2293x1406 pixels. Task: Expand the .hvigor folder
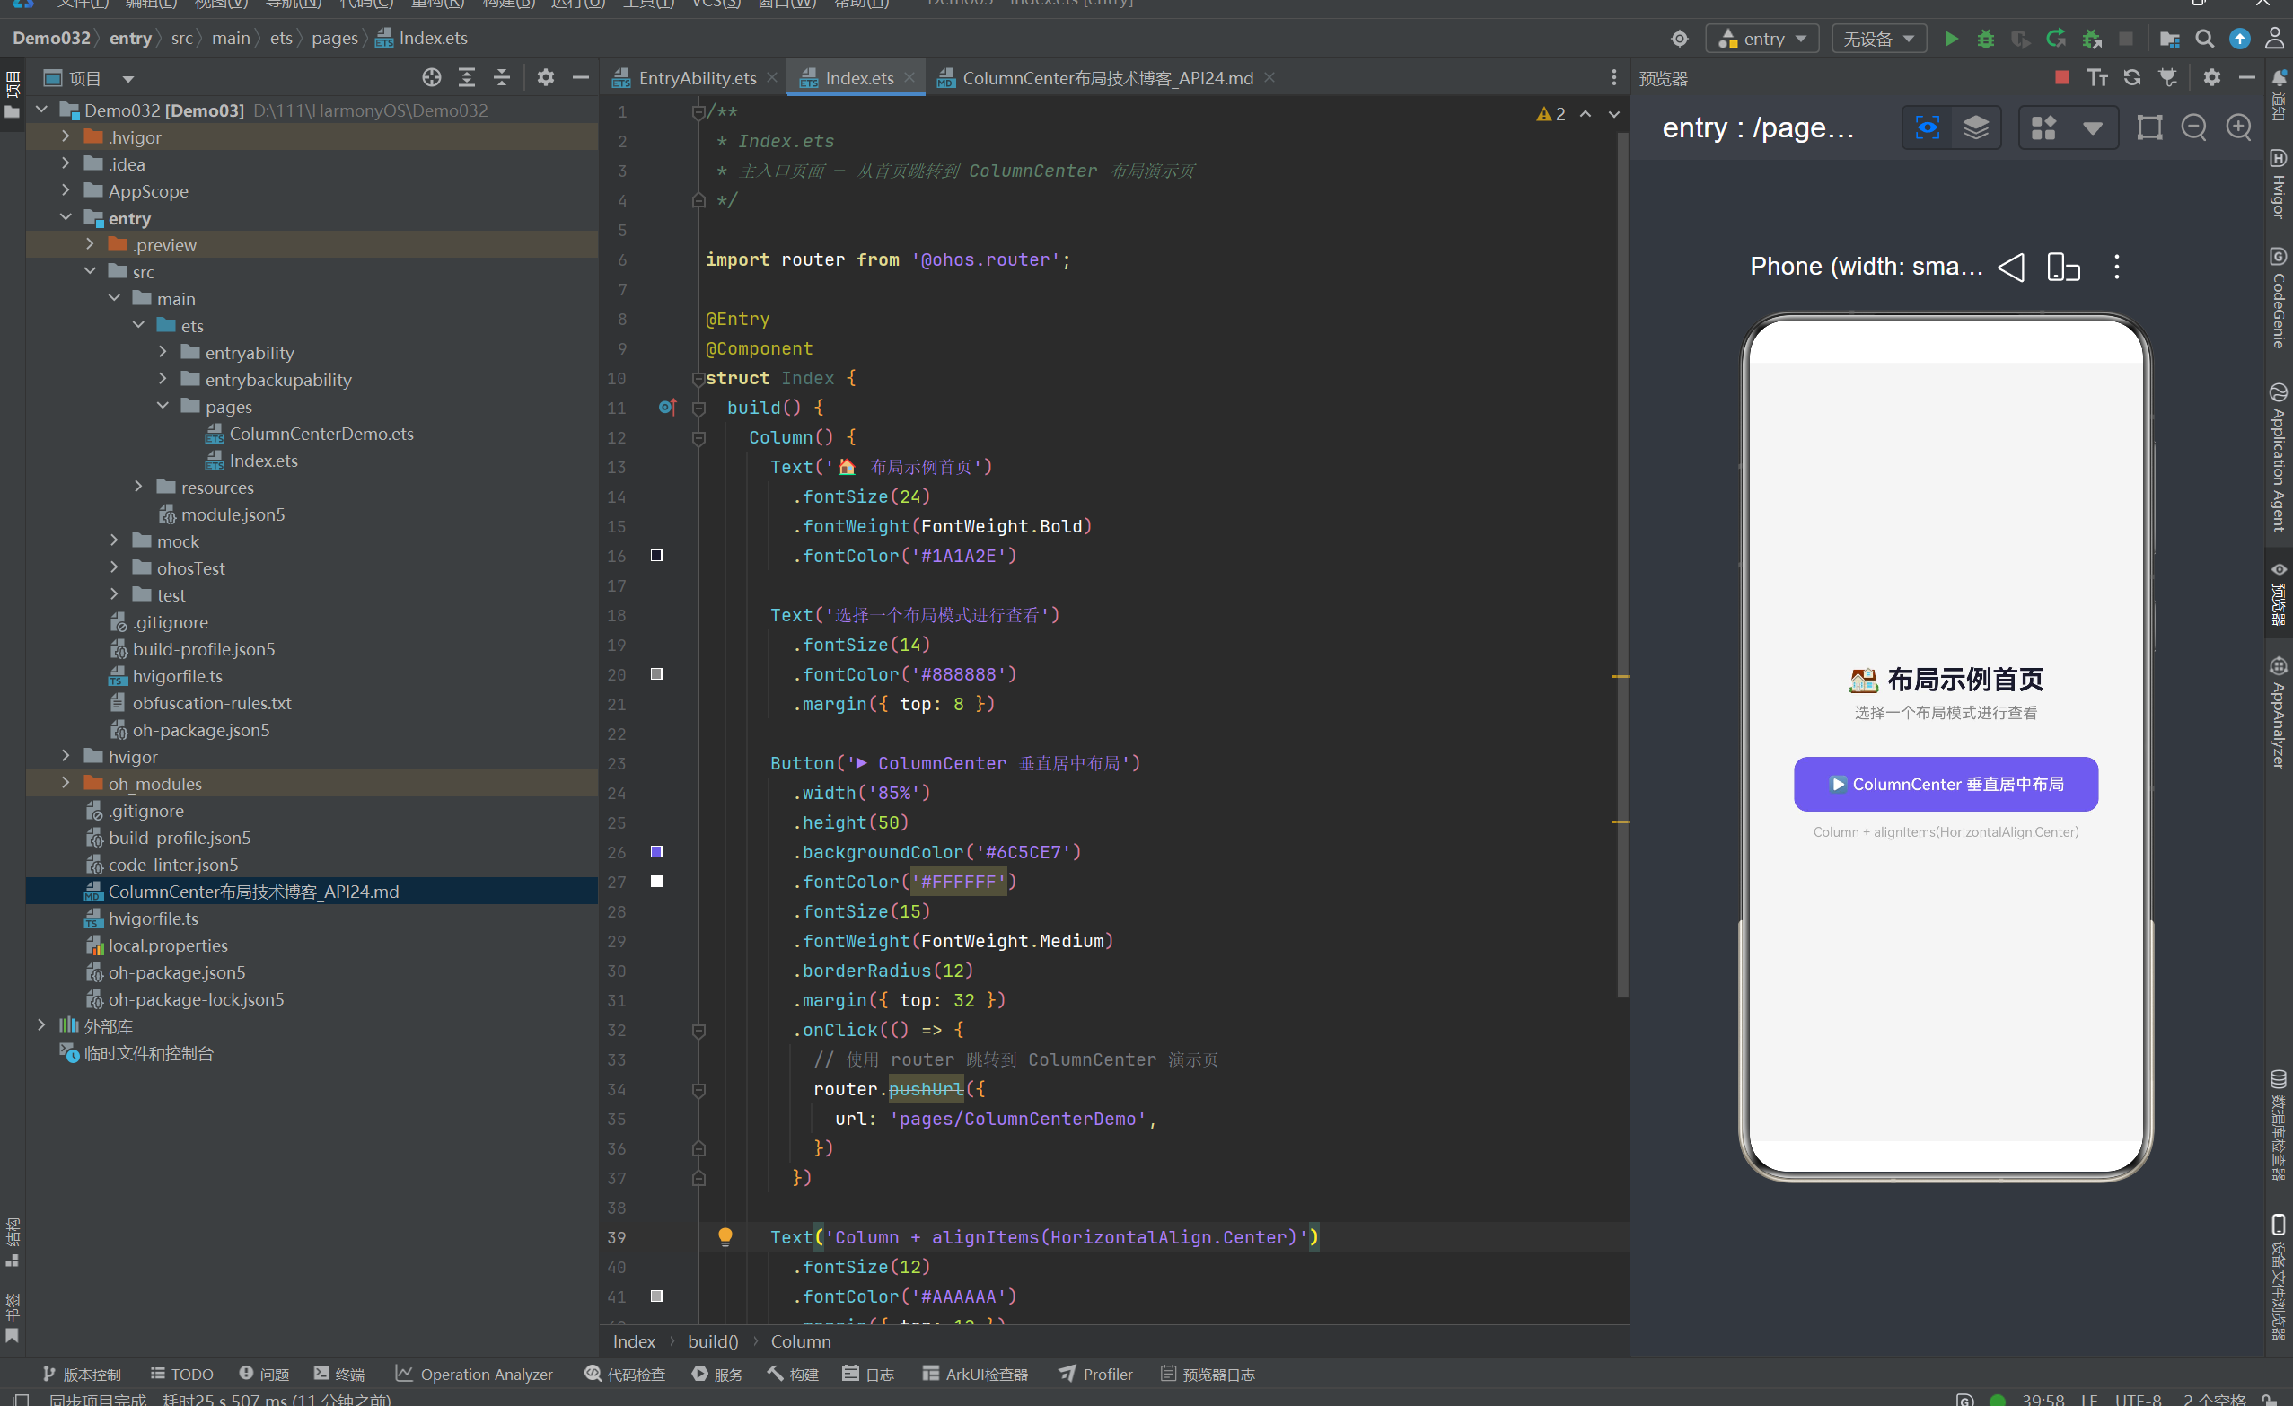66,136
